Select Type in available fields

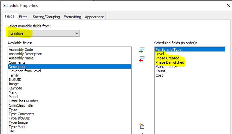tap(70, 110)
